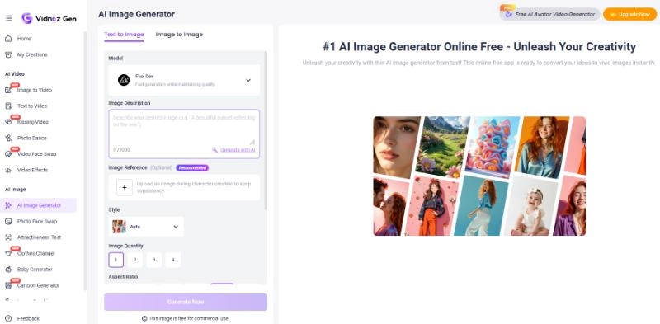Click the AI Image Generator sidebar icon

pyautogui.click(x=8, y=205)
